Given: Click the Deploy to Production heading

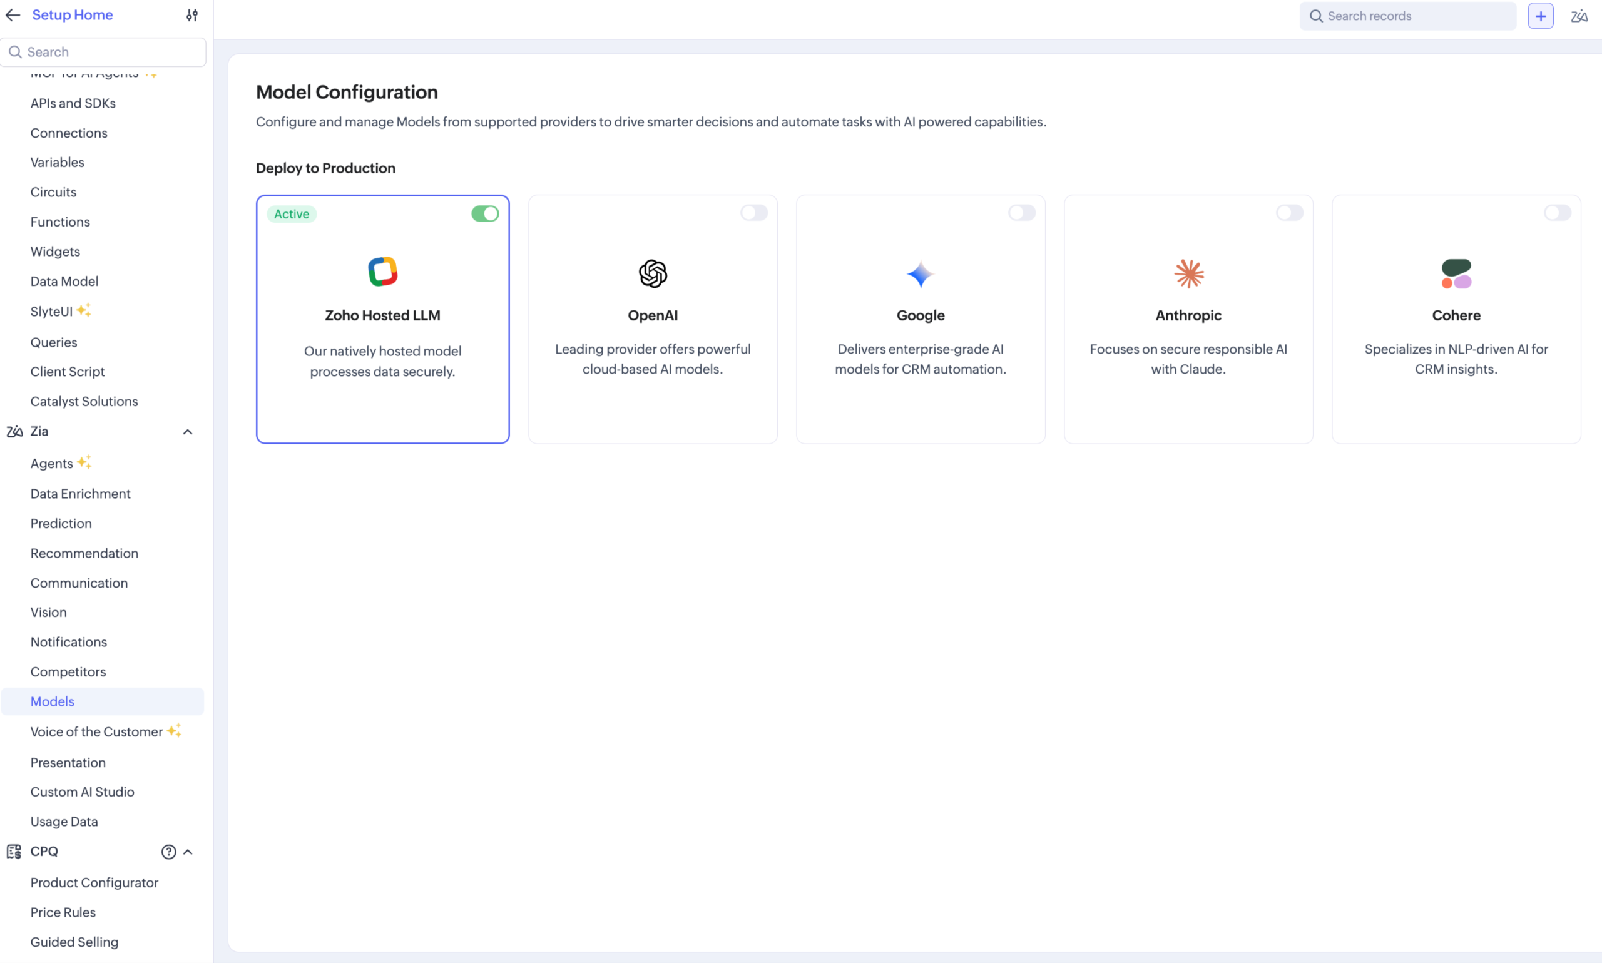Looking at the screenshot, I should pos(326,168).
